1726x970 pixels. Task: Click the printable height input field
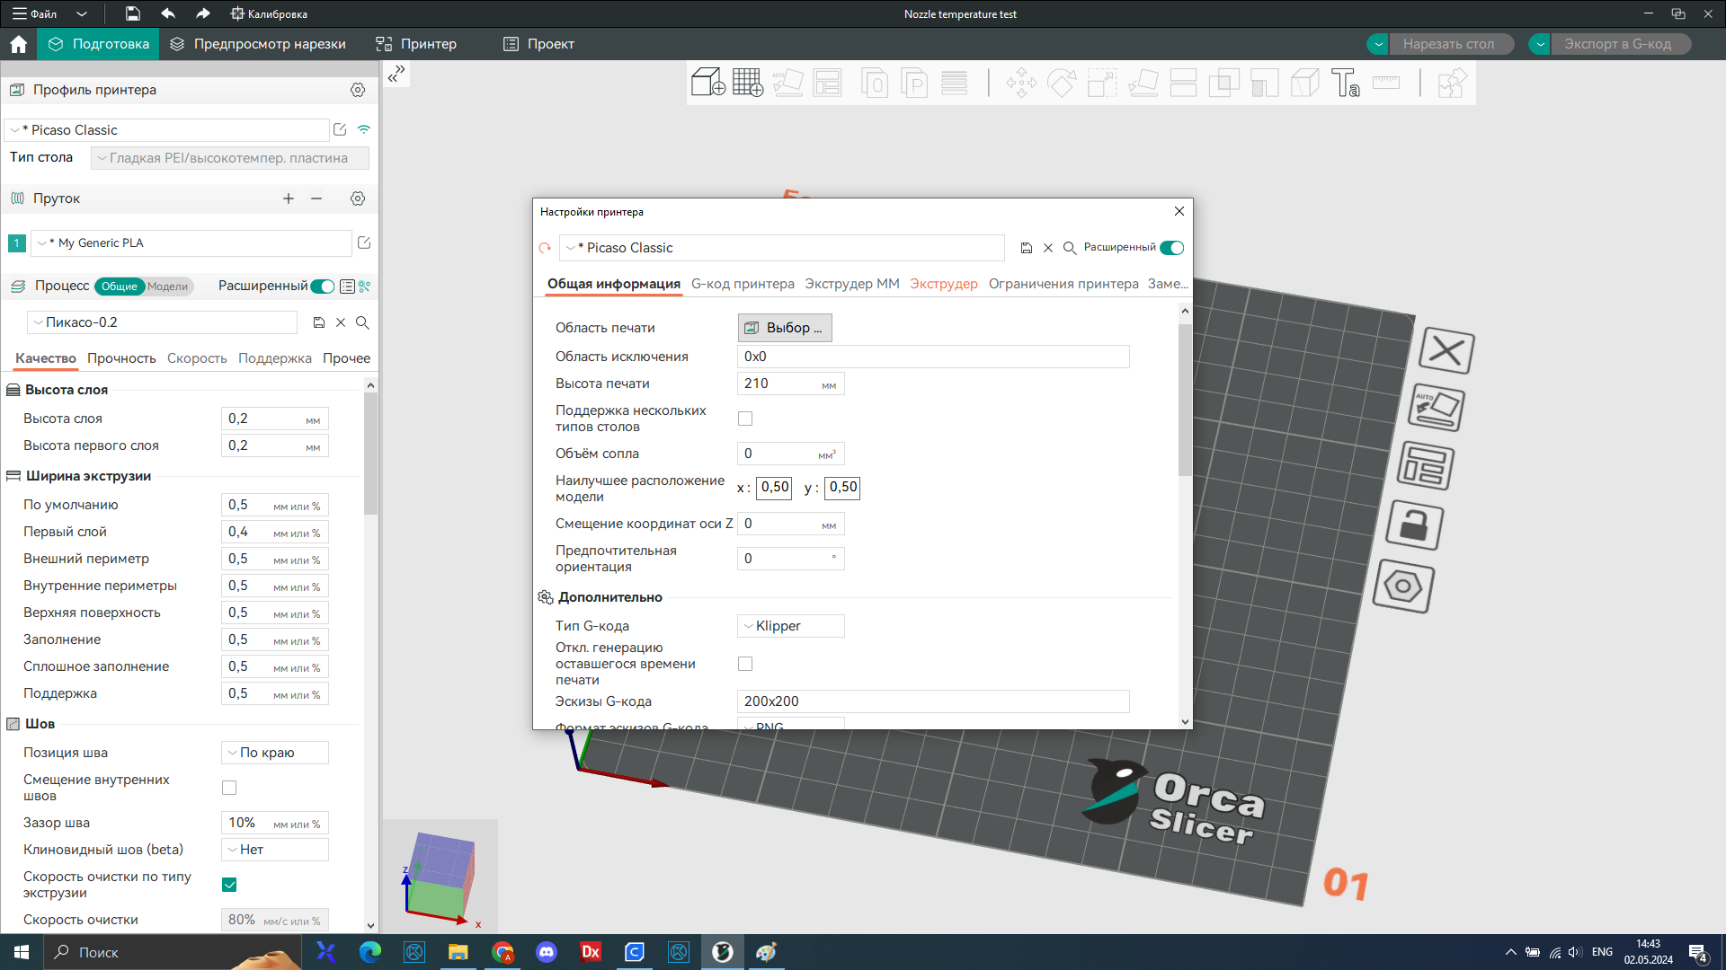[778, 384]
